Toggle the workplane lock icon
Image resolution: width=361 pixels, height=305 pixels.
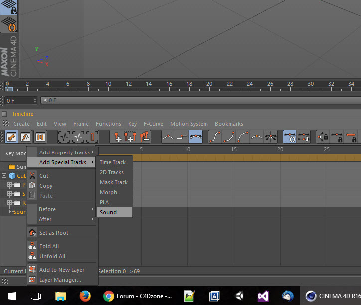point(9,7)
